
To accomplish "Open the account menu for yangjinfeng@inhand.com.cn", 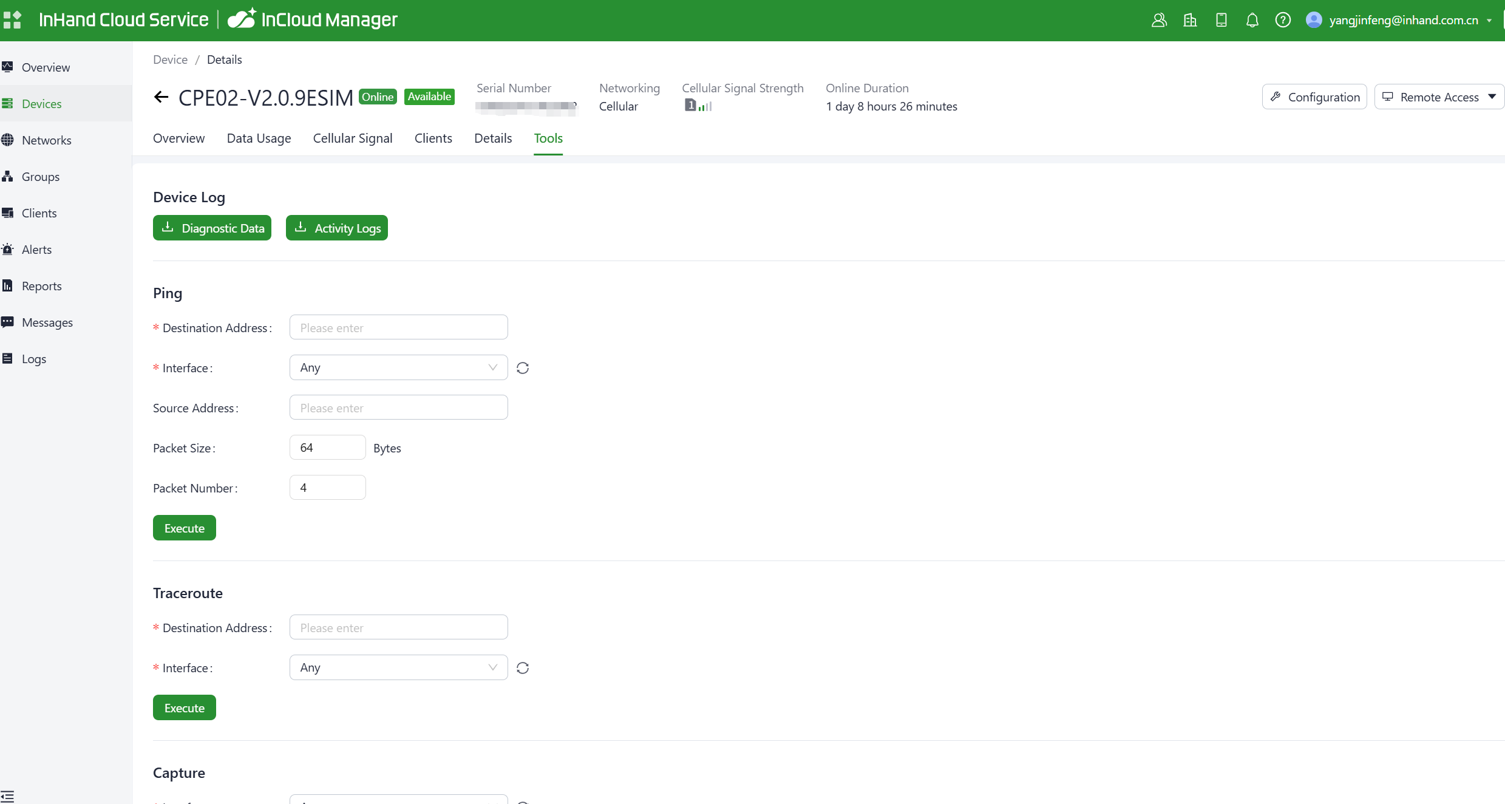I will [x=1403, y=20].
